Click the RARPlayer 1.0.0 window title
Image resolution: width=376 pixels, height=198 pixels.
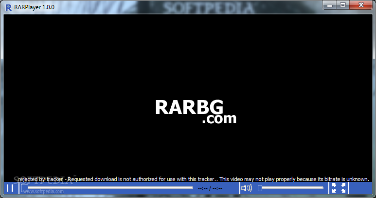coord(34,7)
